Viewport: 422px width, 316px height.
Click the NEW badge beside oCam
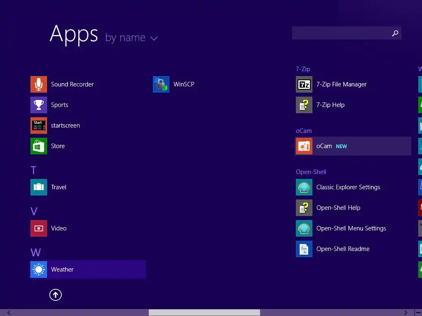tap(341, 146)
